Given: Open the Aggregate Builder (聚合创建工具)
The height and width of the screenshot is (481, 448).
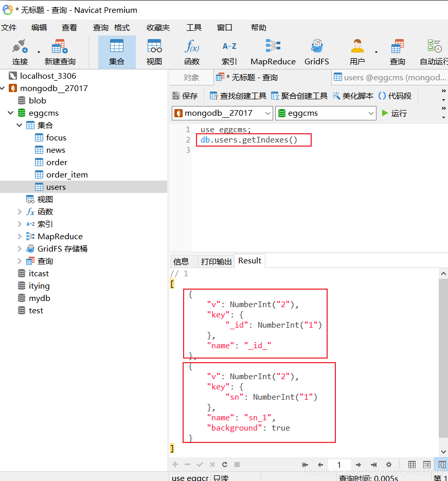Looking at the screenshot, I should (x=299, y=96).
